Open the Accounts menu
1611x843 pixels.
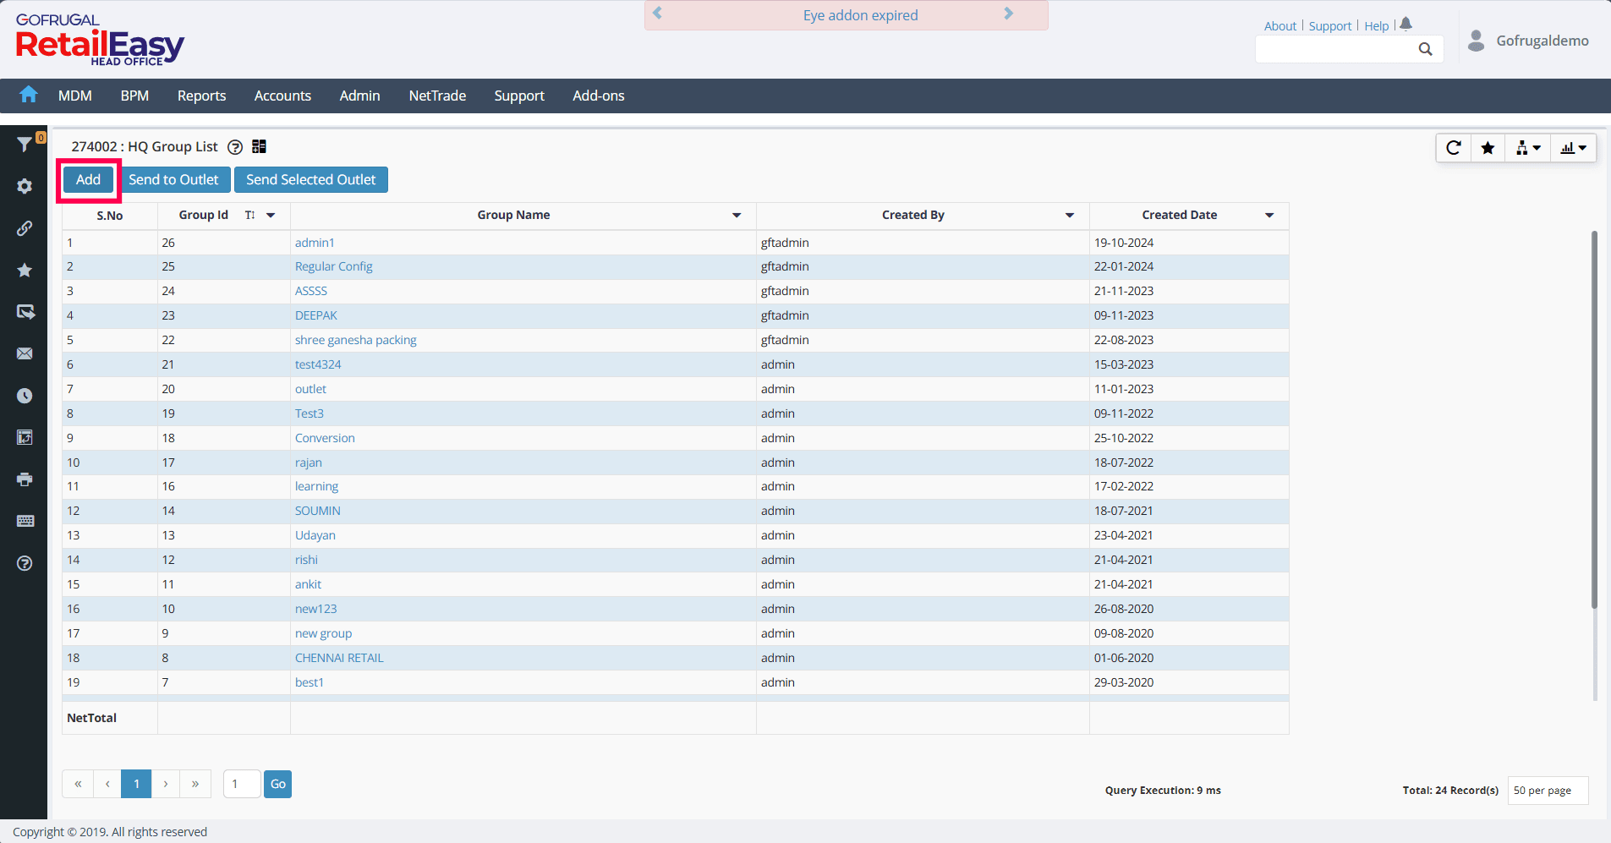pyautogui.click(x=282, y=96)
